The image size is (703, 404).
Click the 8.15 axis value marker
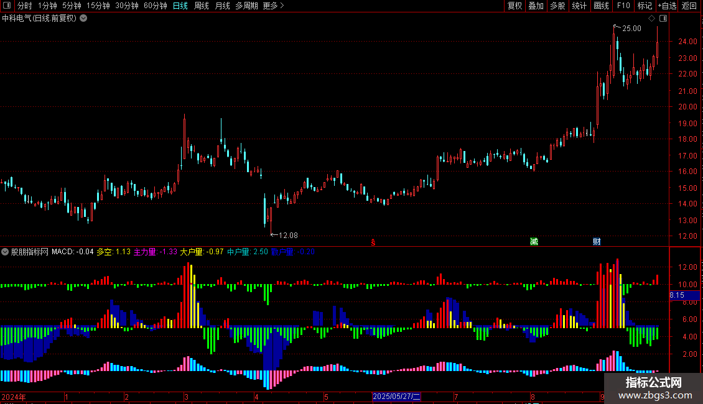tap(684, 295)
